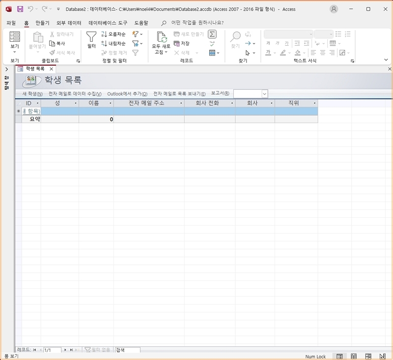
Task: Open the 보기 view dropdown
Action: pyautogui.click(x=15, y=51)
